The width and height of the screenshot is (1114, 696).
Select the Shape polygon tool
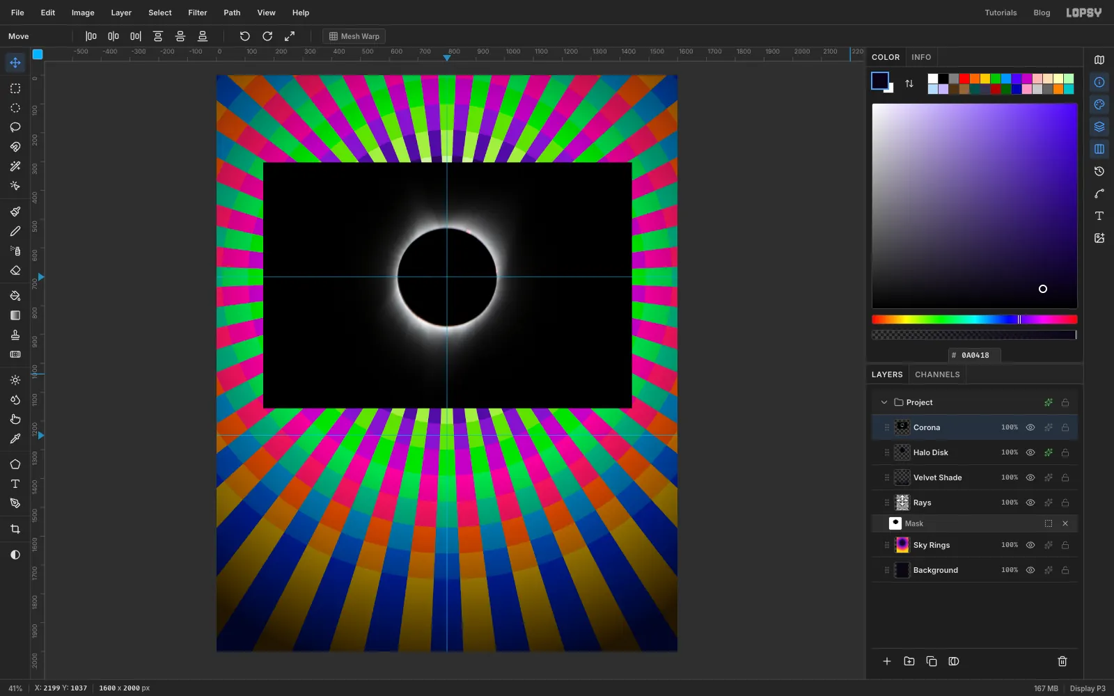pyautogui.click(x=15, y=464)
